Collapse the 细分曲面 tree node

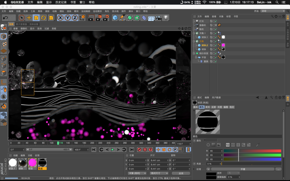point(194,53)
